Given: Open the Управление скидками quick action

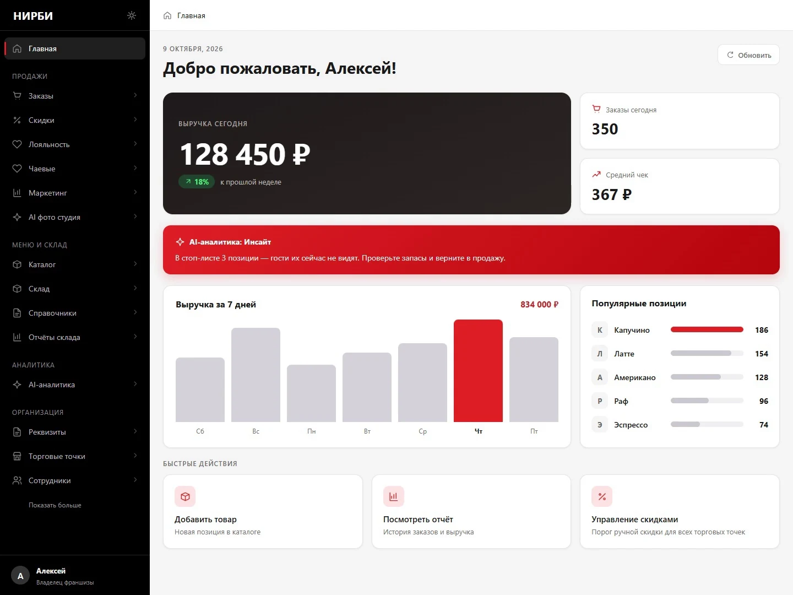Looking at the screenshot, I should click(x=680, y=512).
